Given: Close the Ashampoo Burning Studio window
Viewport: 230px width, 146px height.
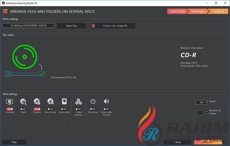Looking at the screenshot, I should pyautogui.click(x=225, y=3).
